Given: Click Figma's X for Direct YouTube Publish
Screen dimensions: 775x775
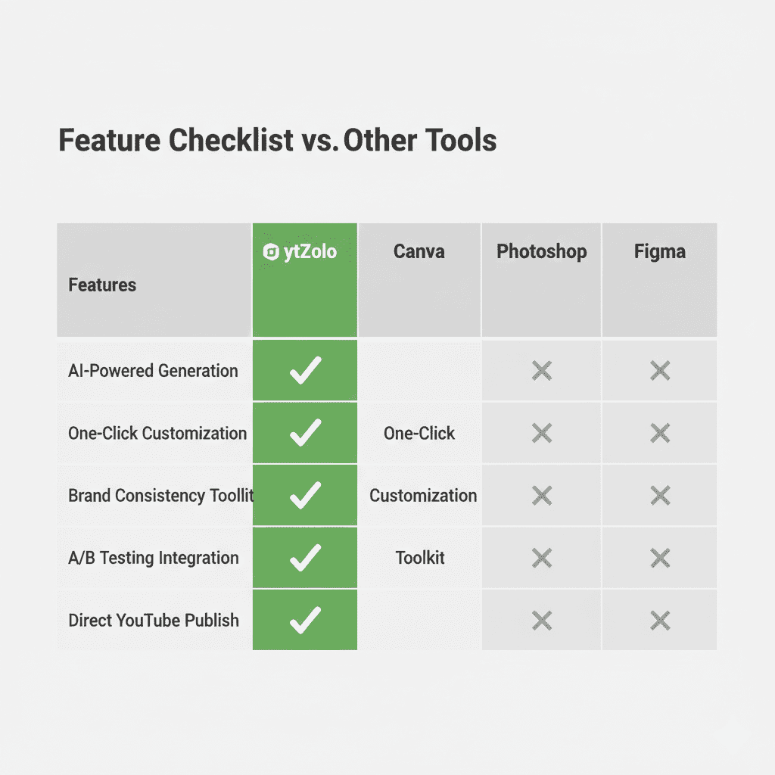Looking at the screenshot, I should (660, 621).
